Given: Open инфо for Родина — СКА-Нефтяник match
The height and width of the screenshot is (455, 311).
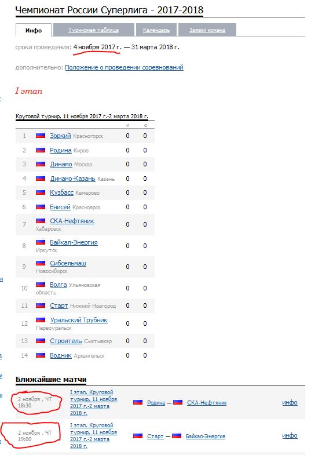Looking at the screenshot, I should coord(290,402).
